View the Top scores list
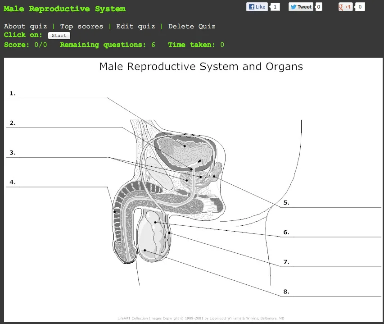 pos(81,26)
